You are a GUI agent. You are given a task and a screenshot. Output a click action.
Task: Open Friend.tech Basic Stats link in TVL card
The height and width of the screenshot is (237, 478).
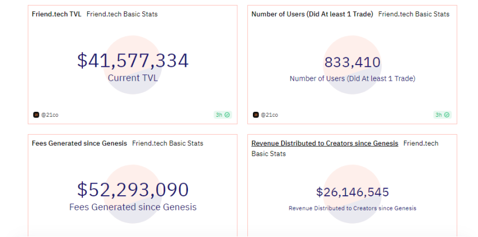point(122,14)
